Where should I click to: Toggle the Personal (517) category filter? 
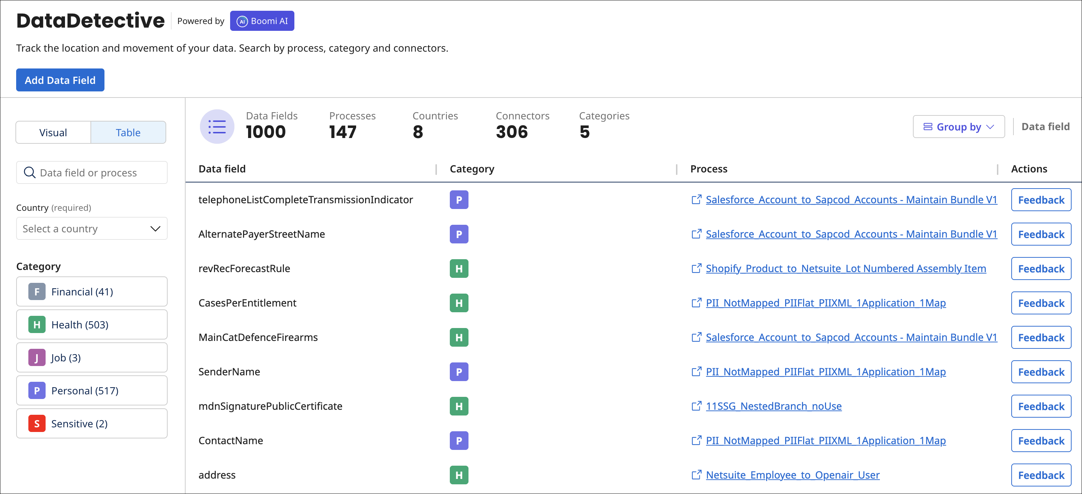point(84,390)
